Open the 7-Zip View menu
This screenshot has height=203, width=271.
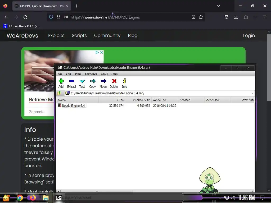[78, 74]
